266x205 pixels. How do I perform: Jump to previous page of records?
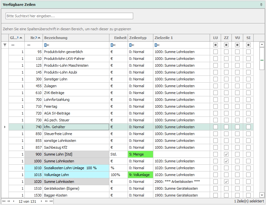coord(8,201)
